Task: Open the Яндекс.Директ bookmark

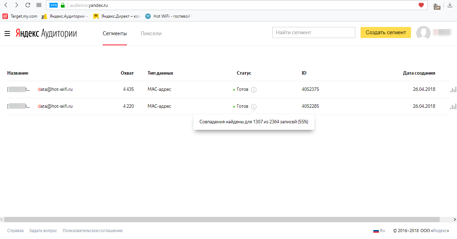Action: [117, 16]
